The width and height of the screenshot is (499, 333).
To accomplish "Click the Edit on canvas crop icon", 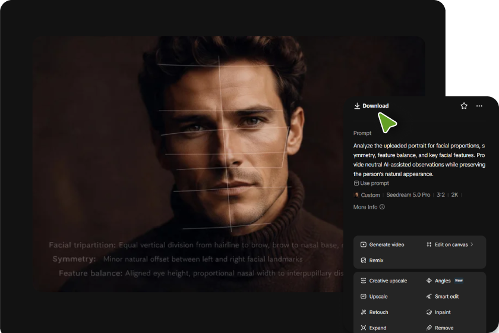I will pos(429,245).
